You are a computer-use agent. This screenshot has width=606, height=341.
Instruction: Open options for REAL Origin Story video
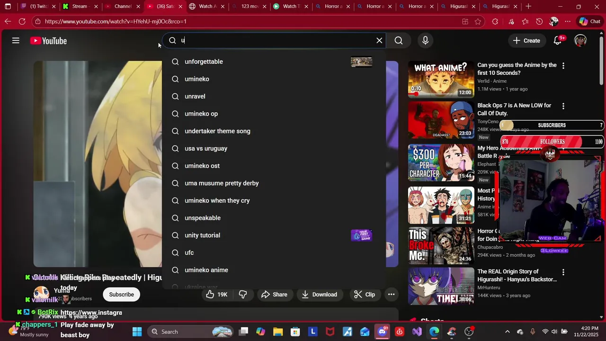(563, 272)
